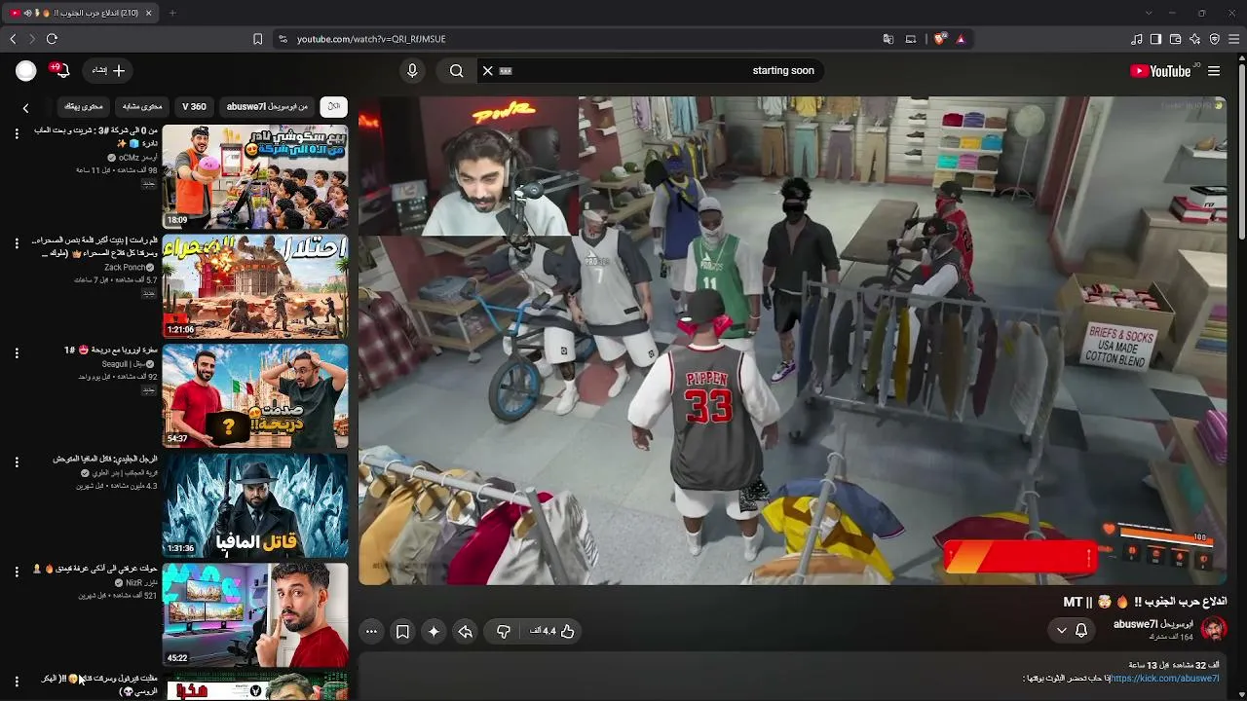Toggle the browser sidebar panel
This screenshot has height=701, width=1247.
coord(1155,39)
